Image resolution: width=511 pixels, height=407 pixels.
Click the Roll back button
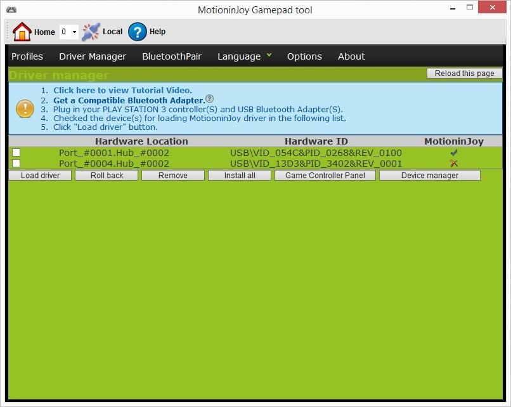107,176
